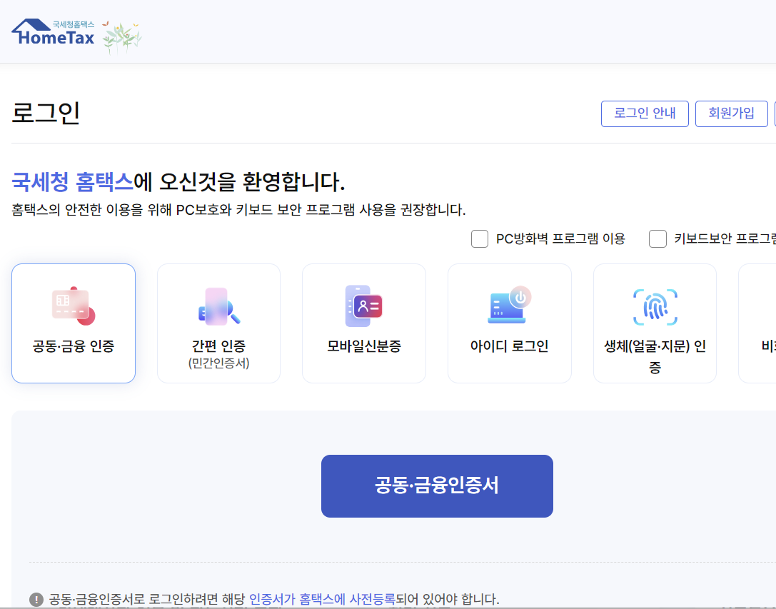Enable the PC방화벽 프로그램 이용 checkbox
Screen dimensions: 776x609
pos(479,238)
